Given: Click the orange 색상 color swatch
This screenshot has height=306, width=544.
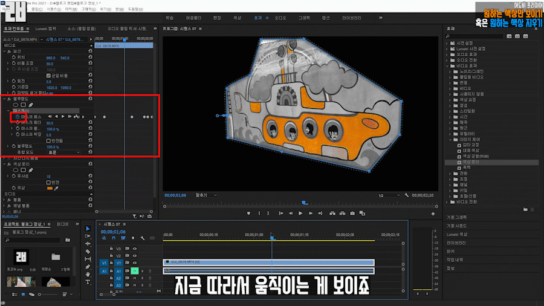Looking at the screenshot, I should tap(50, 188).
